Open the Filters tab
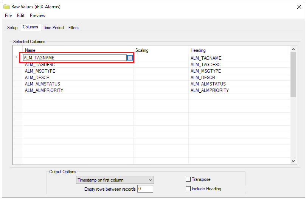Screen dimensions: 306x199 point(73,28)
